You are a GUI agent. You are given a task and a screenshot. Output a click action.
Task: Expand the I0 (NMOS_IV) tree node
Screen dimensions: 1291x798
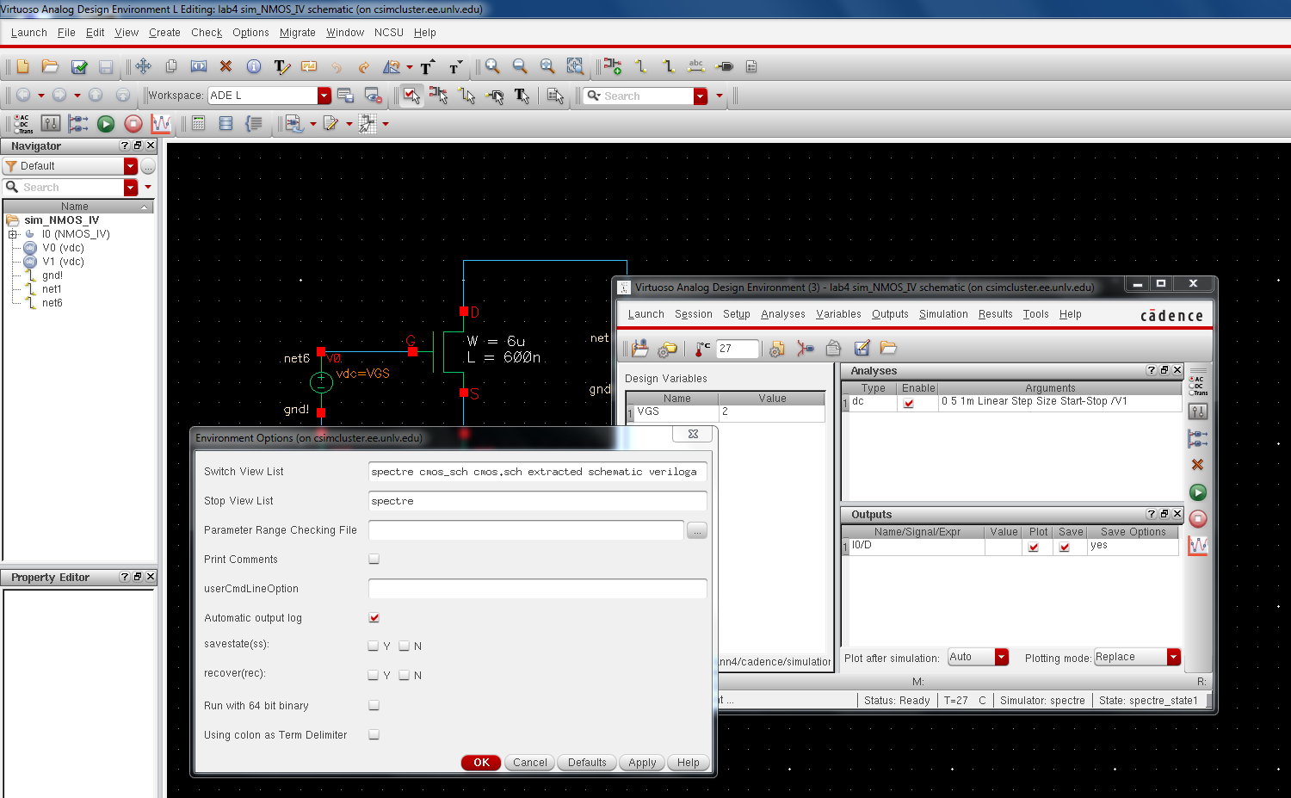pyautogui.click(x=13, y=234)
